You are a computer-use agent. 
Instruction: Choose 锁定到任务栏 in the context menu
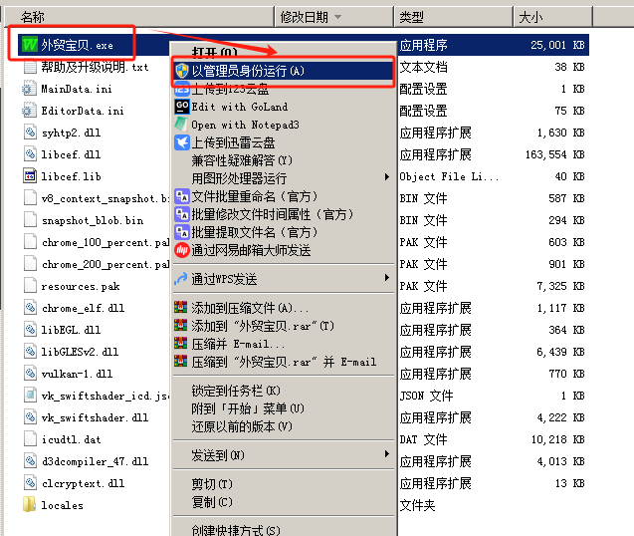(x=235, y=391)
